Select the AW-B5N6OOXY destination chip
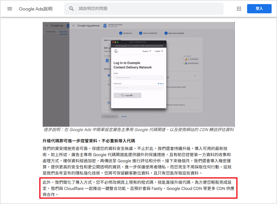This screenshot has height=204, width=277. click(192, 63)
